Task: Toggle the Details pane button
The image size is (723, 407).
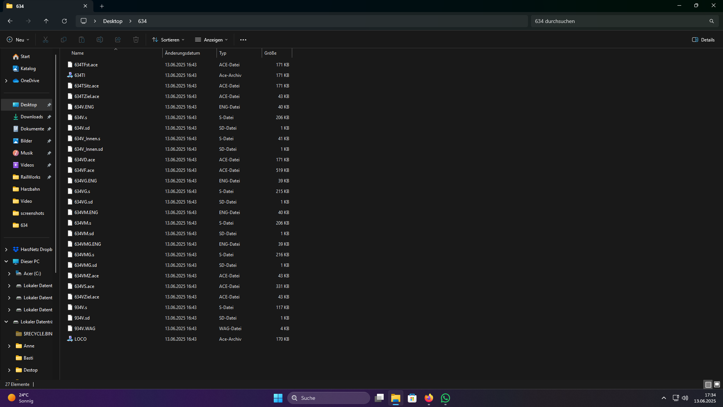Action: pyautogui.click(x=703, y=40)
